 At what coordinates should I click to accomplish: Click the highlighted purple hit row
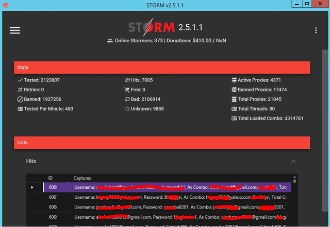167,187
